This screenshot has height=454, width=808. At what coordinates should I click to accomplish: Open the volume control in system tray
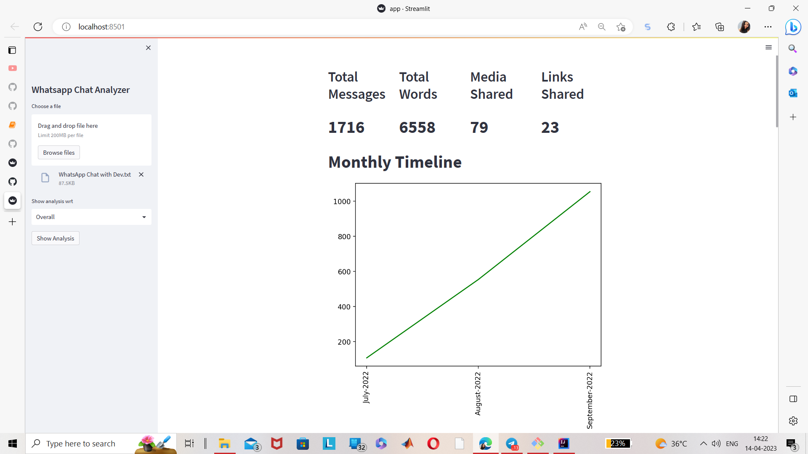click(716, 443)
